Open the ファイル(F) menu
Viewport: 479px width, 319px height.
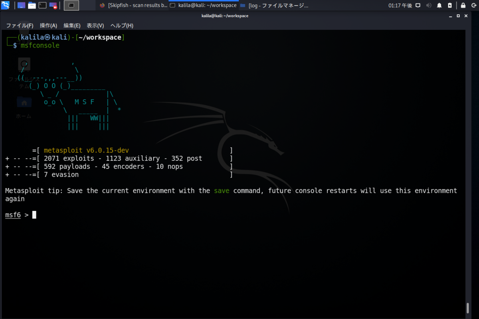click(20, 26)
